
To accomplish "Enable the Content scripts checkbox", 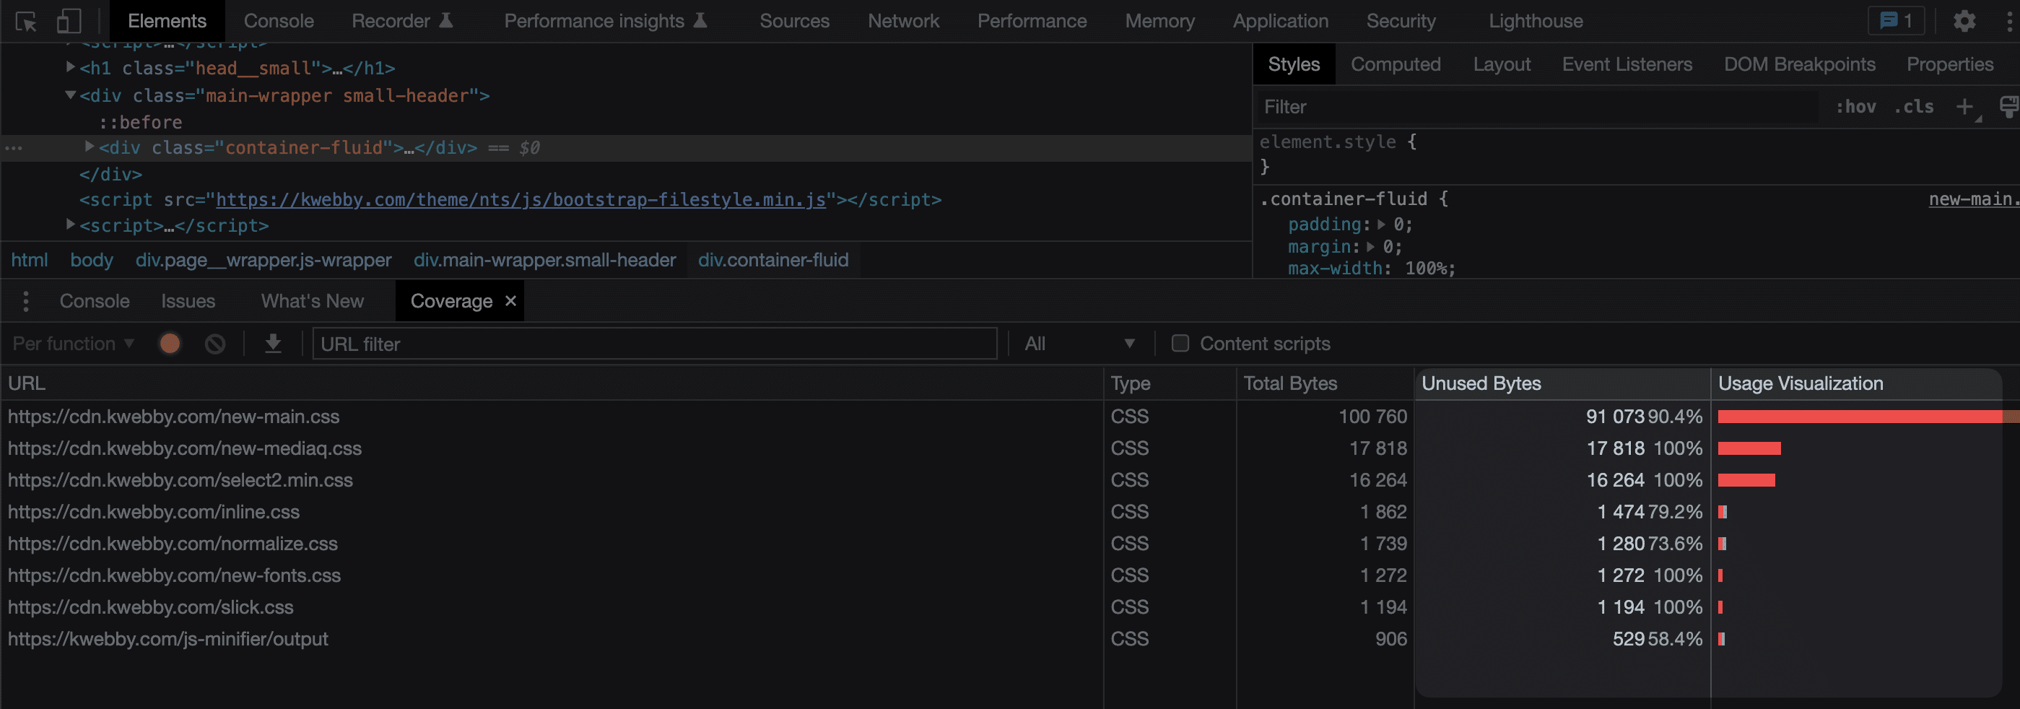I will 1180,344.
